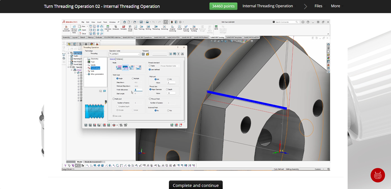Switch to the Patterns tab
The width and height of the screenshot is (391, 189).
(x=120, y=59)
